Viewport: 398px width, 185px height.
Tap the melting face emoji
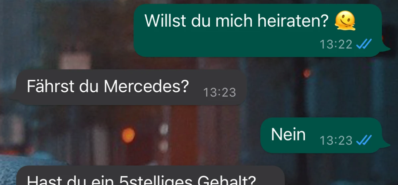(x=345, y=21)
